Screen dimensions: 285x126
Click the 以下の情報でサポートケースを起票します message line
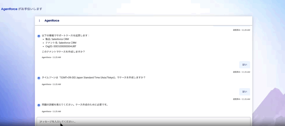66,35
